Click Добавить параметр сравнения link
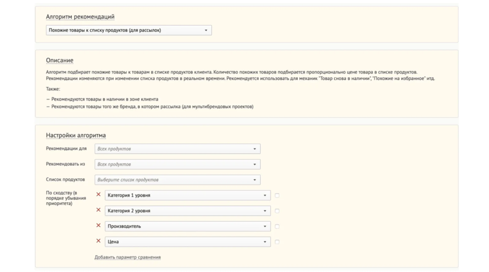The width and height of the screenshot is (489, 272). (128, 257)
